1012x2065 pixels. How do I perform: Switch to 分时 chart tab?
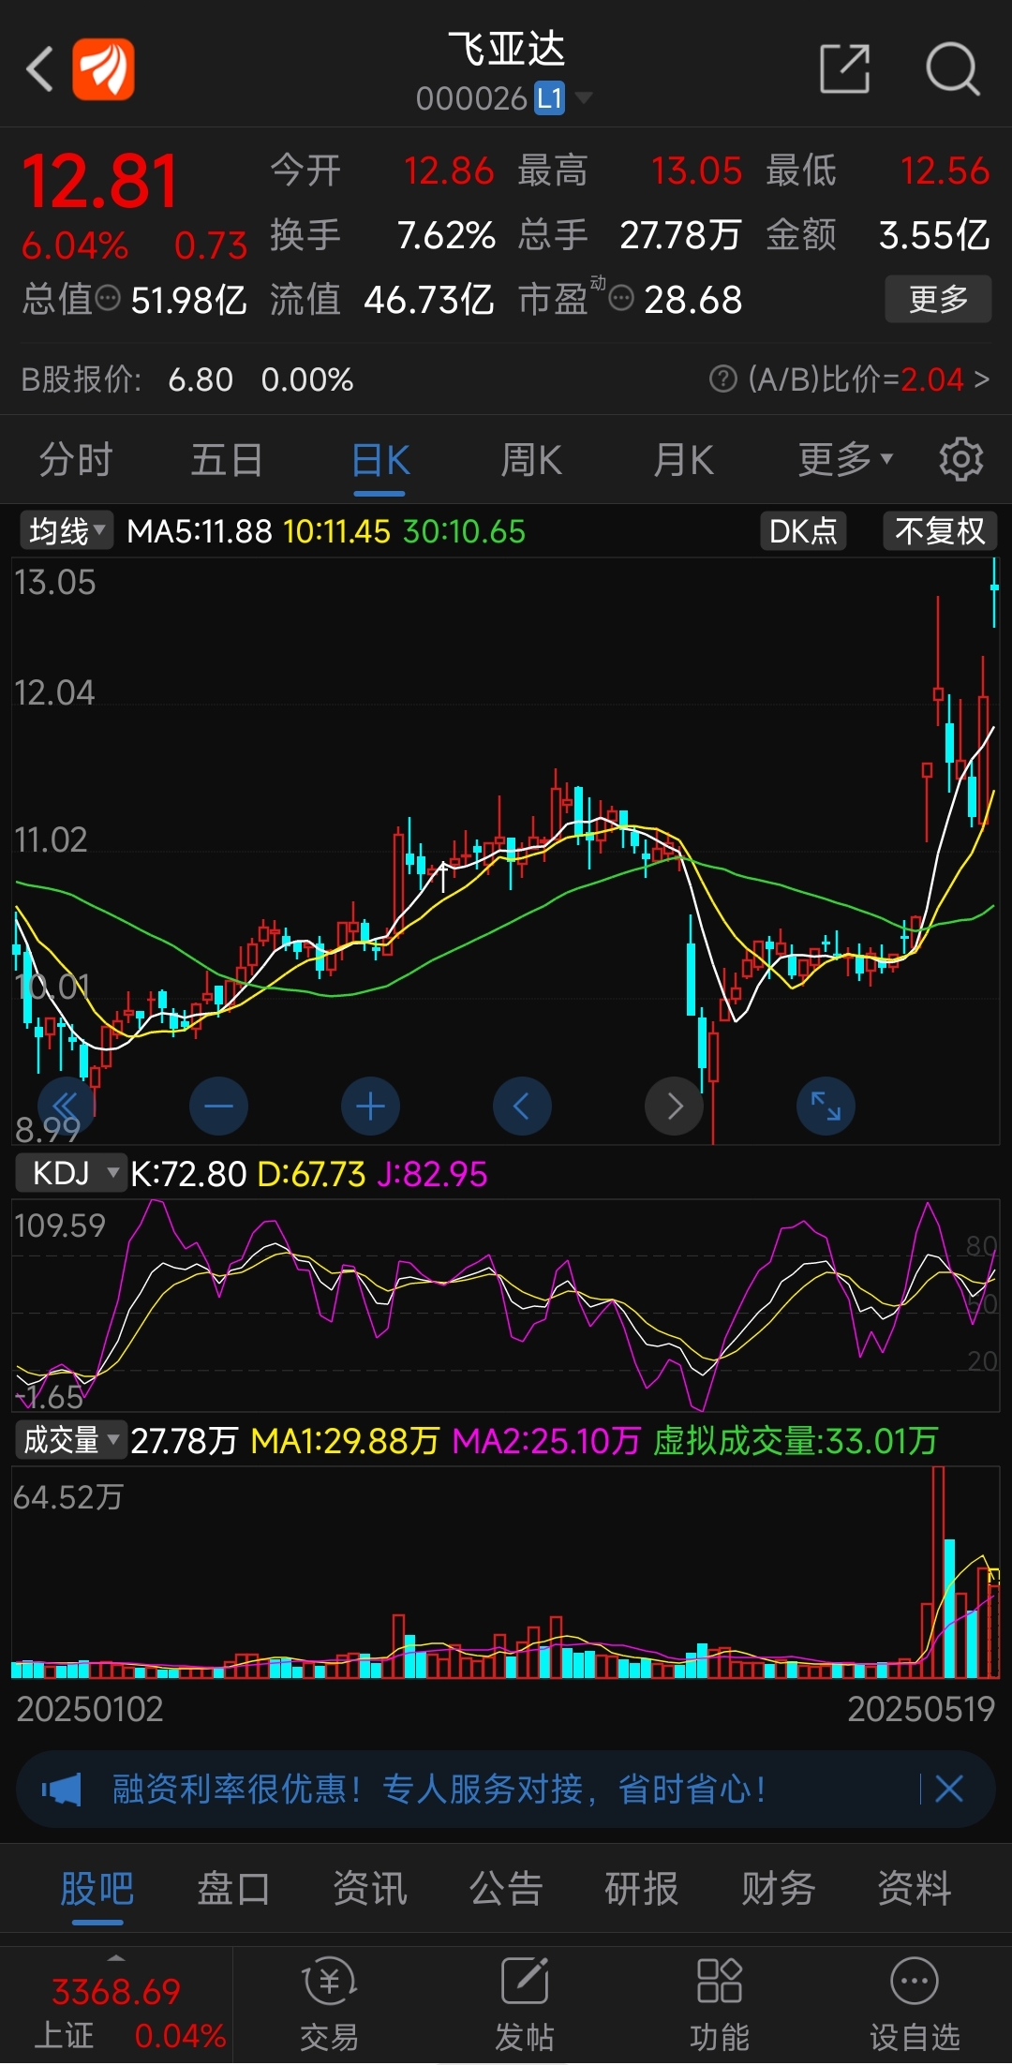coord(76,460)
